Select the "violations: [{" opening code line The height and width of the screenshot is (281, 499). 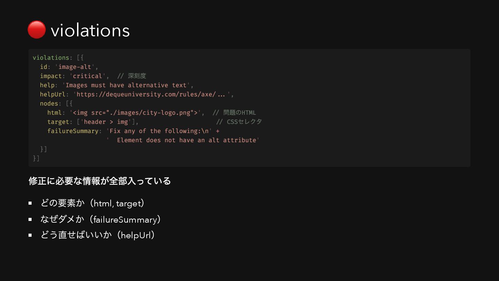tap(58, 58)
